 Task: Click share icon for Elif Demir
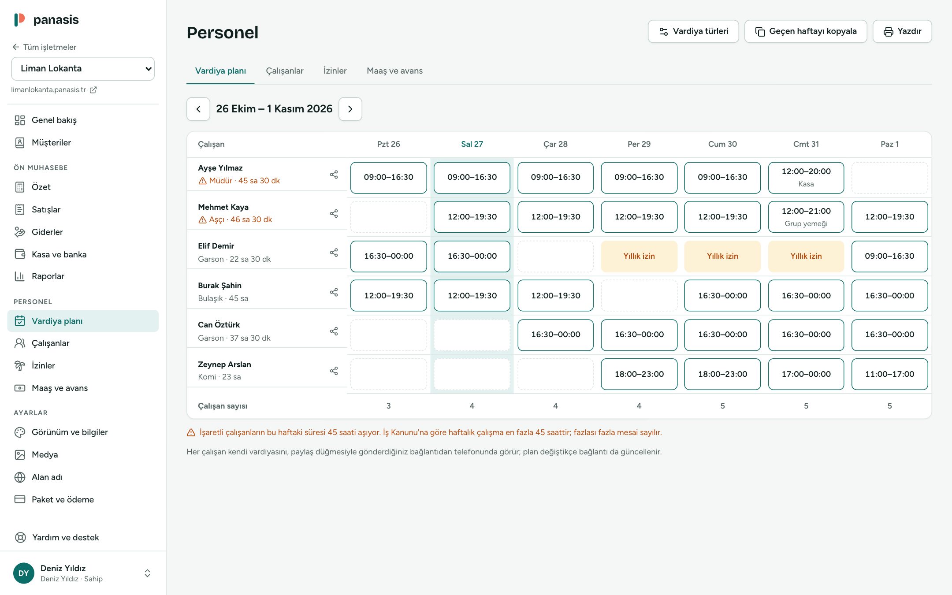334,253
